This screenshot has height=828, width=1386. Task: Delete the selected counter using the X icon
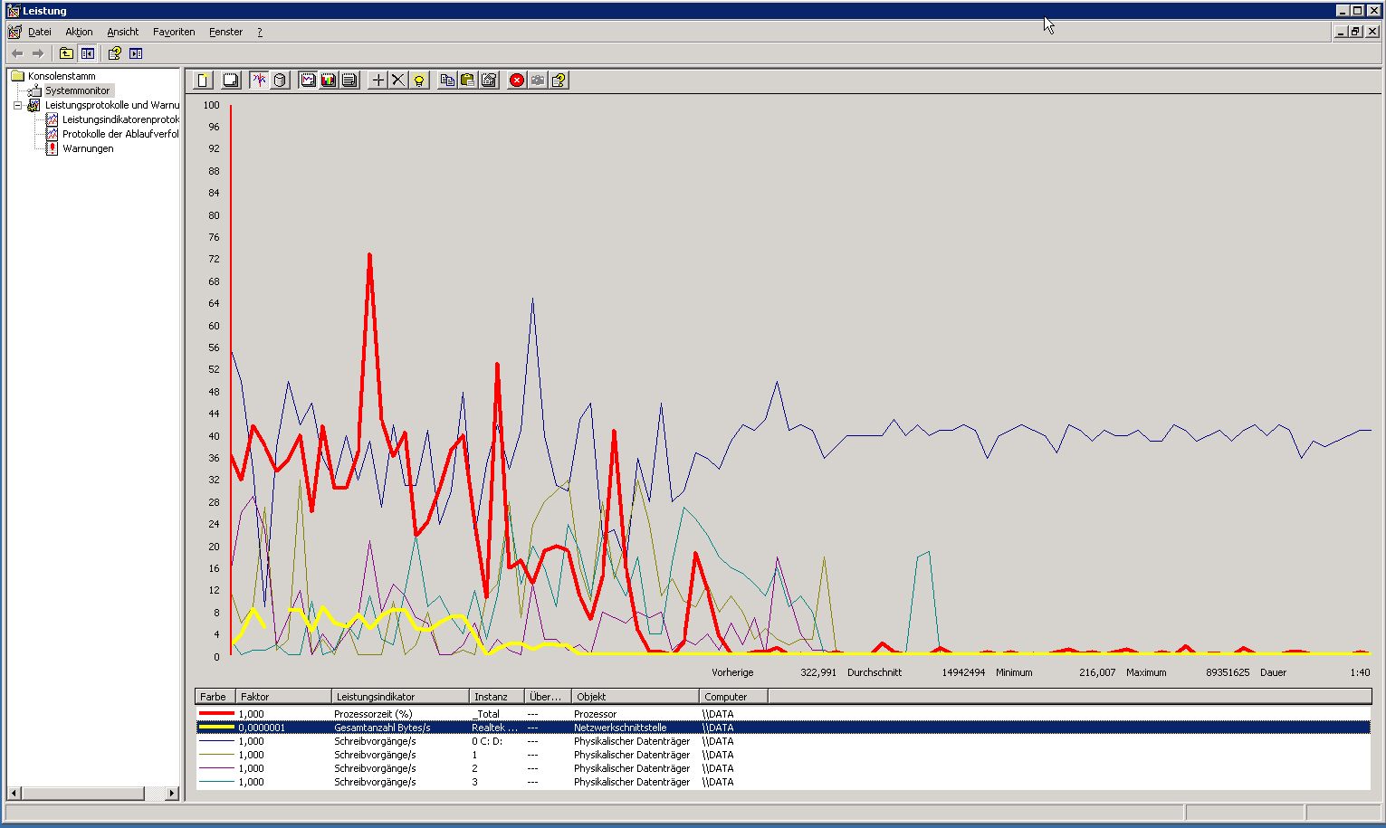tap(398, 80)
